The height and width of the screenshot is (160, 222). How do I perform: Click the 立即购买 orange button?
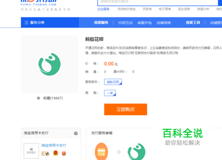coord(126,109)
